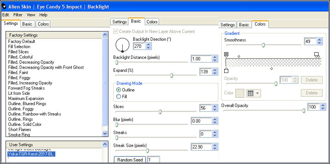
Task: Open Colors tab in the middle panel
Action: (x=152, y=22)
